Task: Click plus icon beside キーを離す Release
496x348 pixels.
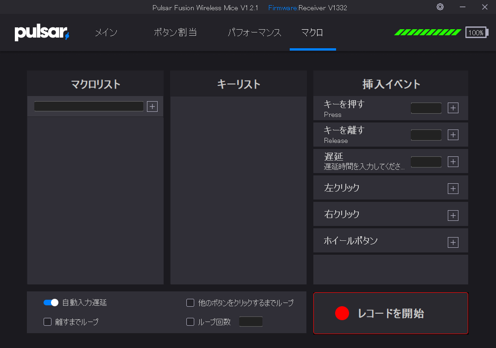Action: coord(453,135)
